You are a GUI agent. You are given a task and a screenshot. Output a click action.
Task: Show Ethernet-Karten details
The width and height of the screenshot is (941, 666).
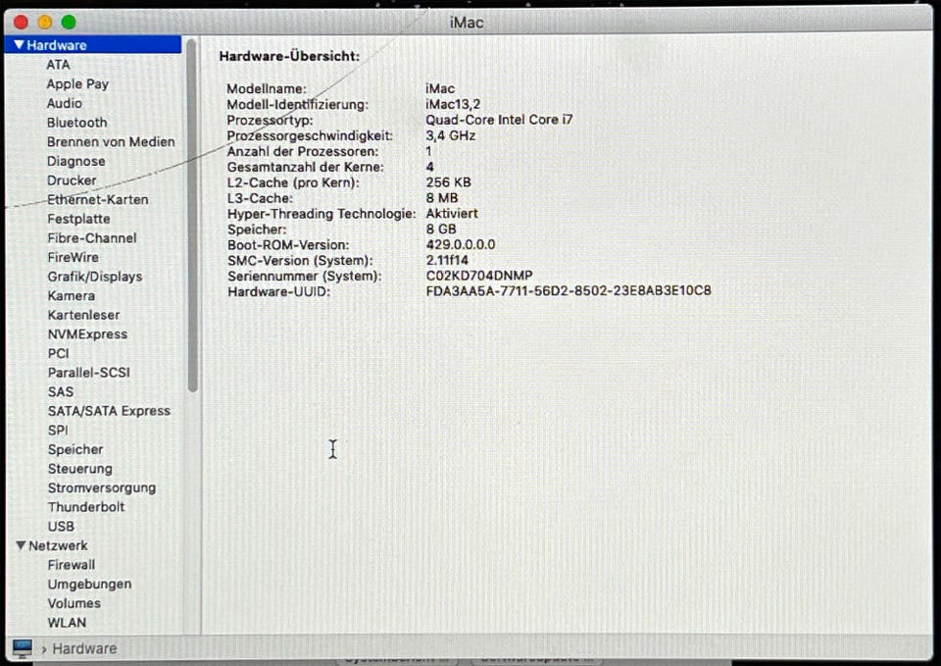tap(98, 199)
